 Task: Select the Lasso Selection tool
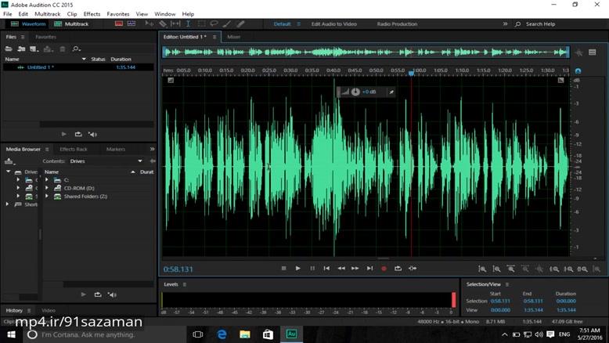(x=214, y=24)
